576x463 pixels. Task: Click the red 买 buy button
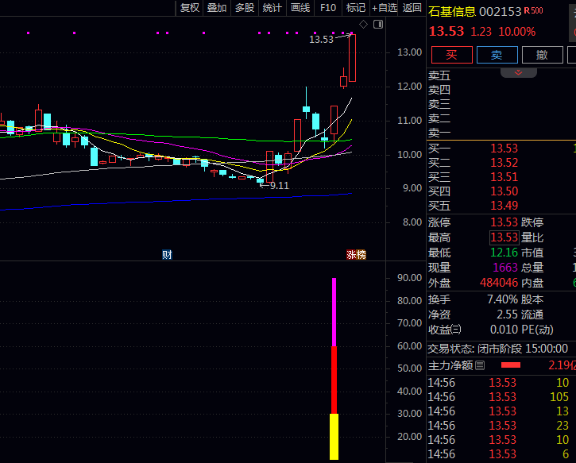pyautogui.click(x=452, y=55)
